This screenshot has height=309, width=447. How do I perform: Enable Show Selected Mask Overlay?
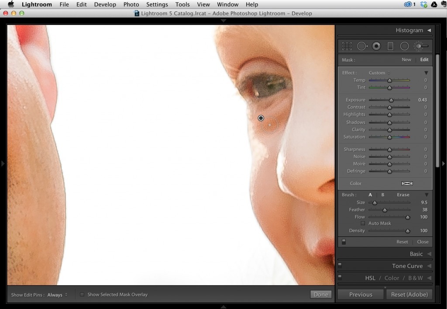pos(82,295)
